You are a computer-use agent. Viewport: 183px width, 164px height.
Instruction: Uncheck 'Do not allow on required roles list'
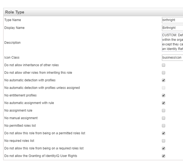pyautogui.click(x=164, y=148)
